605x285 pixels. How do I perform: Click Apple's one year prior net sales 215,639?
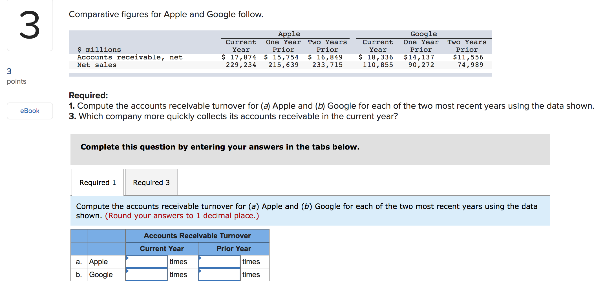point(284,65)
